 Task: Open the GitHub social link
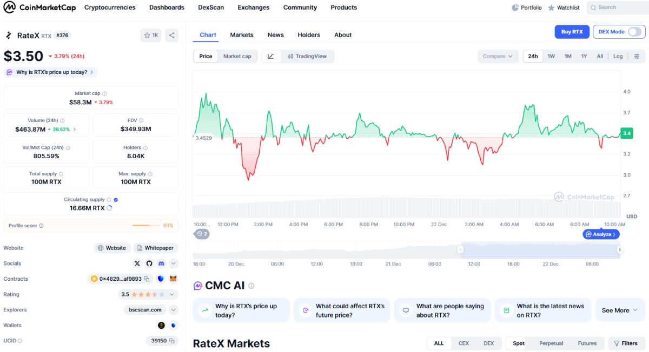[x=149, y=263]
